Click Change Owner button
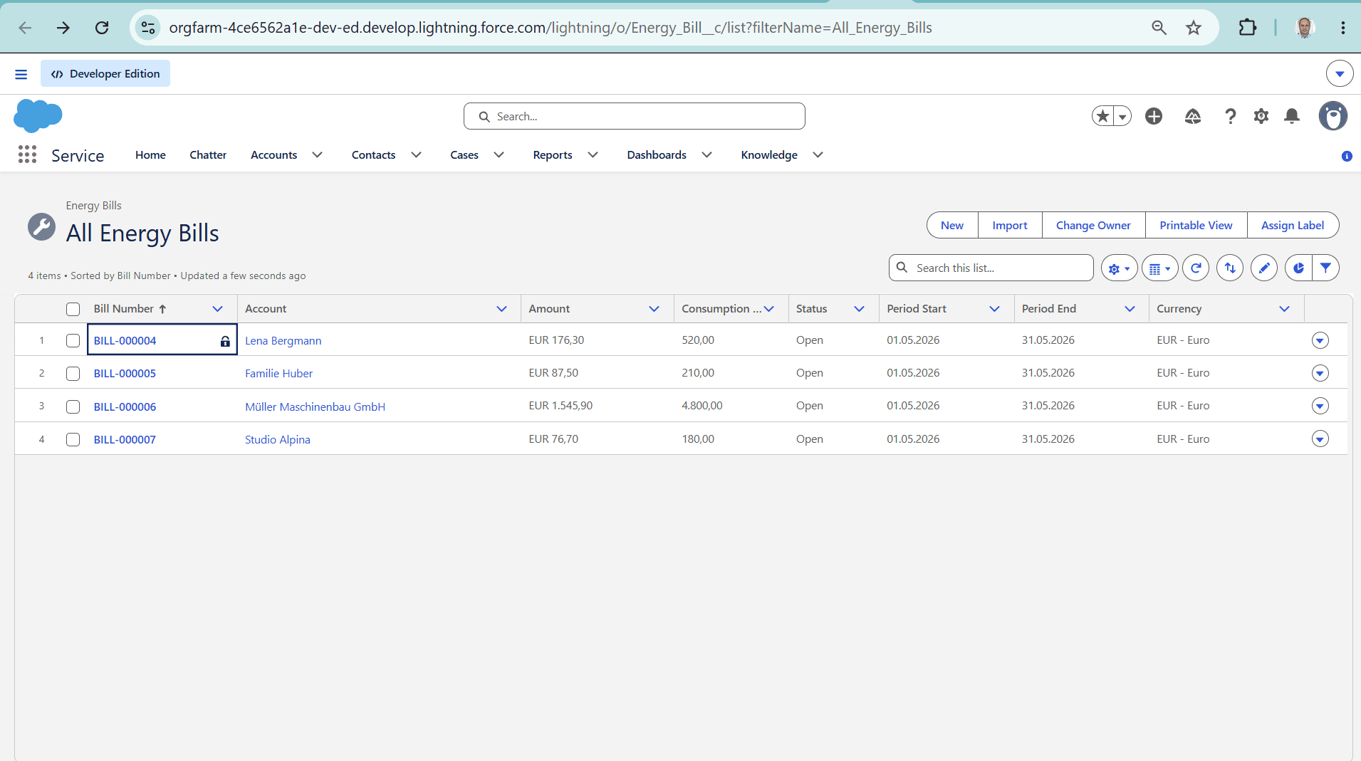This screenshot has width=1361, height=761. point(1093,226)
